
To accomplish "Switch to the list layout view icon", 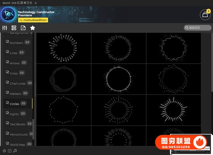I will click(14, 28).
